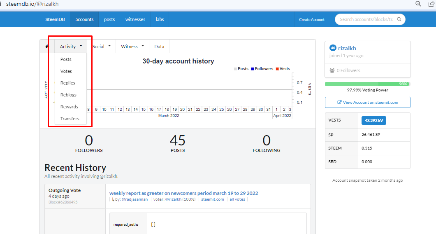The image size is (436, 234).
Task: Toggle Vests series in chart legend
Action: [283, 68]
